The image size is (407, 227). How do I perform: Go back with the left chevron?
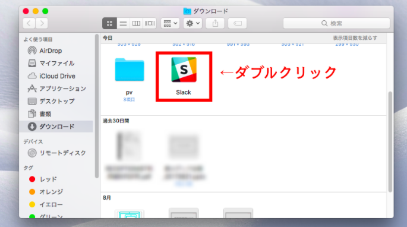(x=29, y=23)
